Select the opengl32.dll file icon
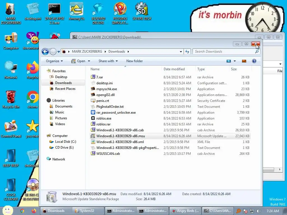This screenshot has height=215, width=287. [93, 95]
